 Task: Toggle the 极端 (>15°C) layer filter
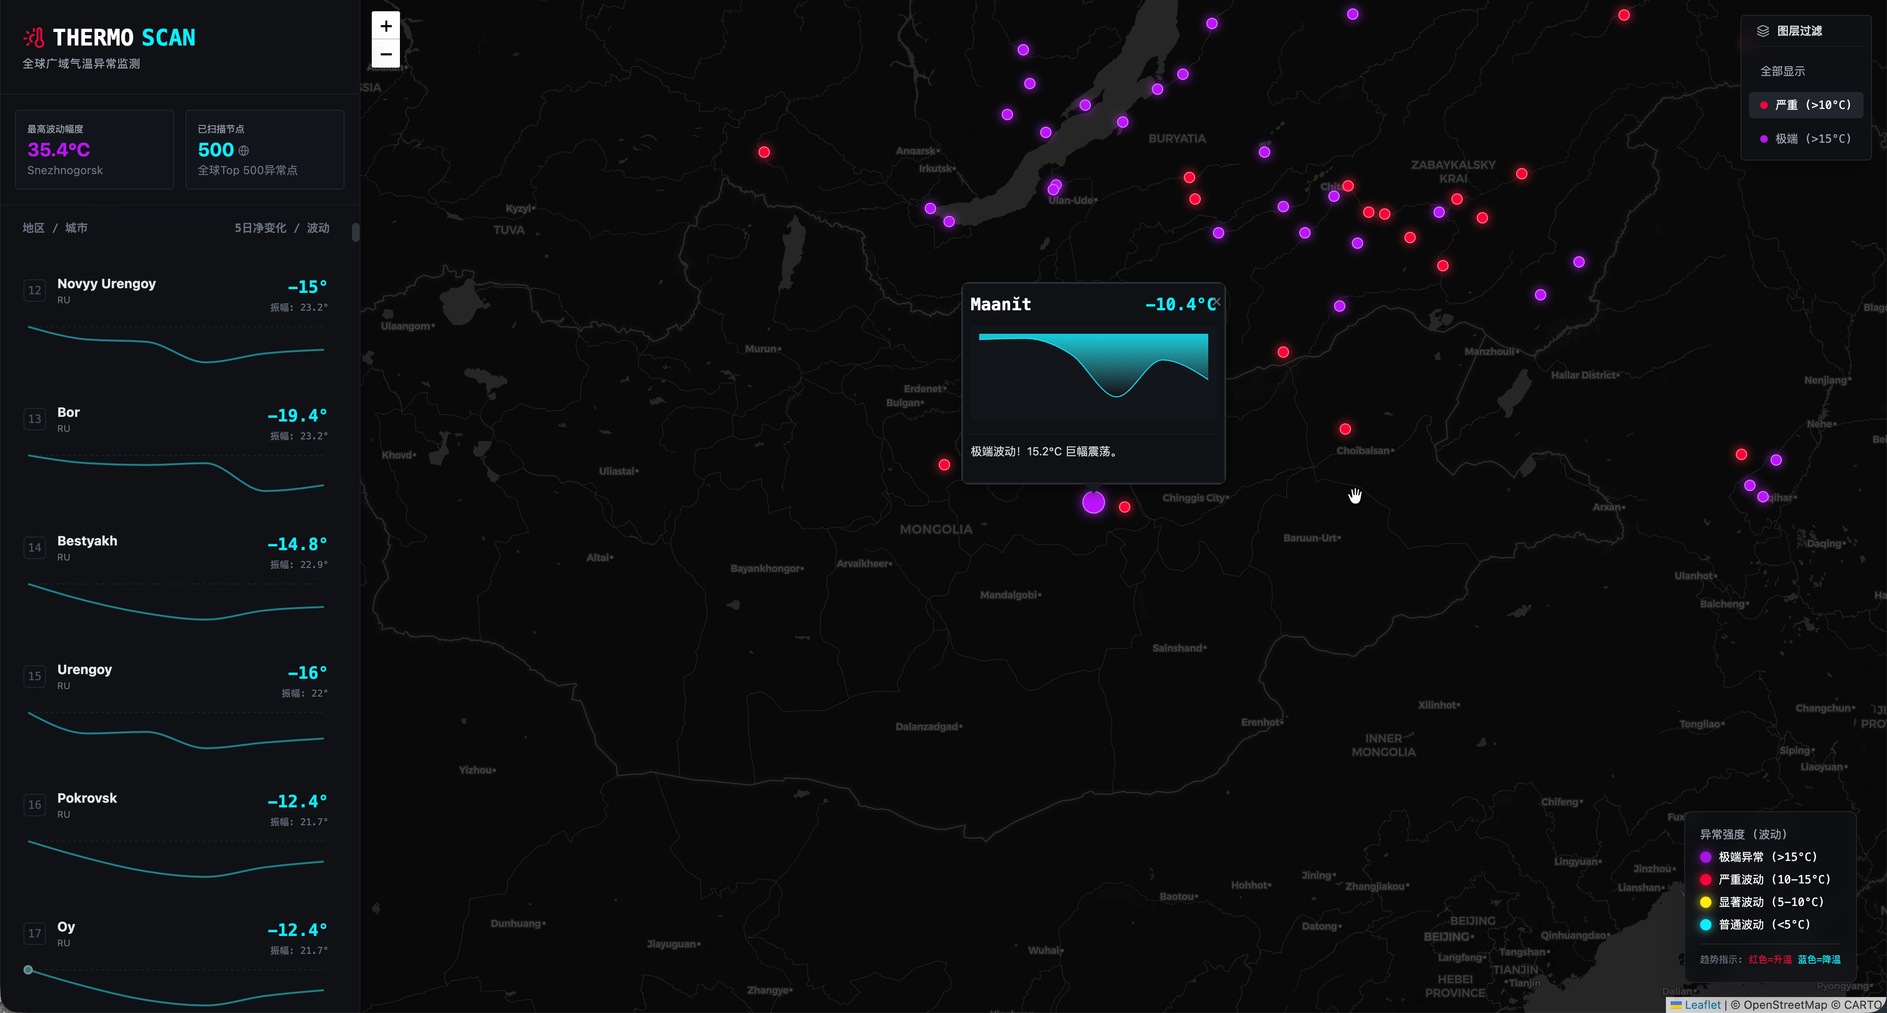[x=1806, y=138]
